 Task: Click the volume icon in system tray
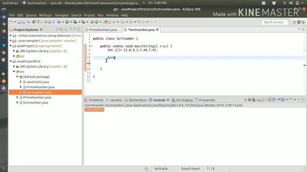click(291, 3)
